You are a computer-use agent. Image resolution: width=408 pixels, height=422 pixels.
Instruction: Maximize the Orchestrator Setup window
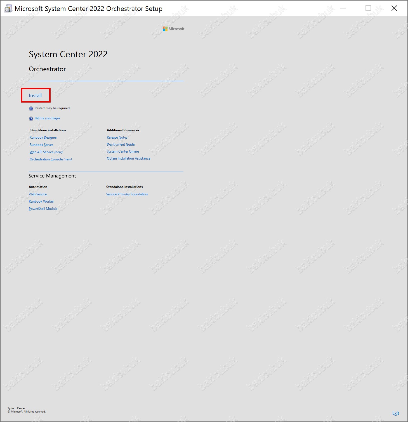click(x=368, y=8)
